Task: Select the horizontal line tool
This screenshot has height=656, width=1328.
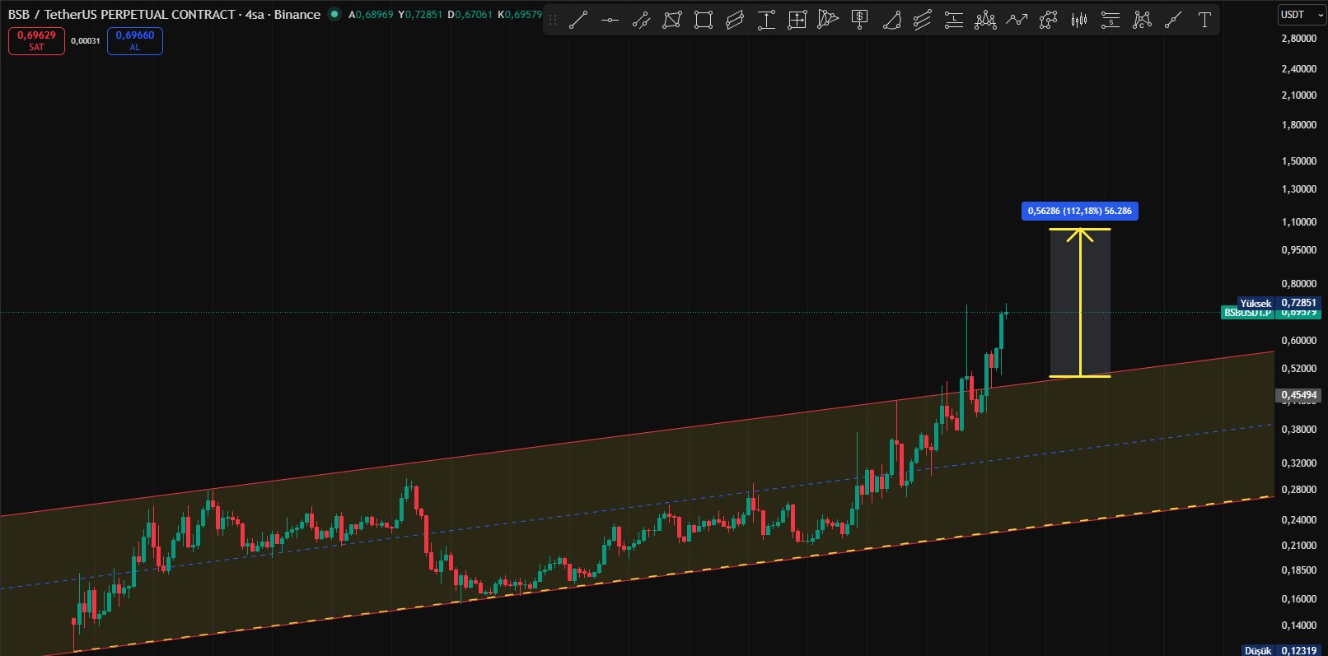Action: pyautogui.click(x=610, y=20)
